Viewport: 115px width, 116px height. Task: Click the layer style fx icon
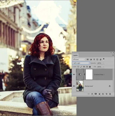(x=92, y=94)
